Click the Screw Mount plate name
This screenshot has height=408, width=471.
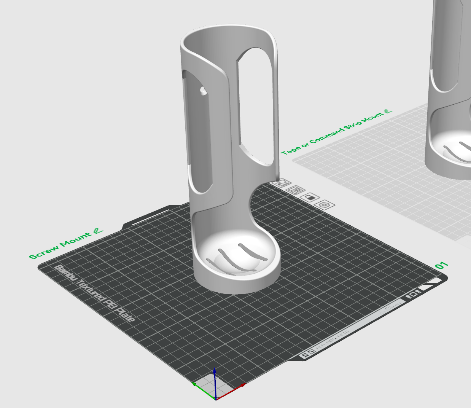61,245
